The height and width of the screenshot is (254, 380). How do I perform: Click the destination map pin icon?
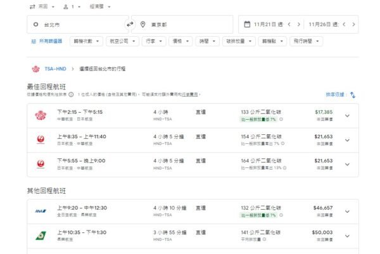coord(143,24)
